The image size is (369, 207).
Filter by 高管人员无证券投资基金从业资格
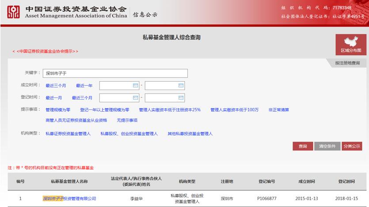pos(76,120)
